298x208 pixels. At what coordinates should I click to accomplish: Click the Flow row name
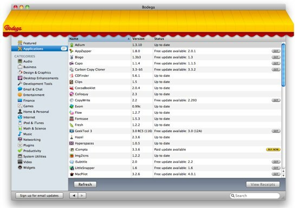(x=79, y=113)
